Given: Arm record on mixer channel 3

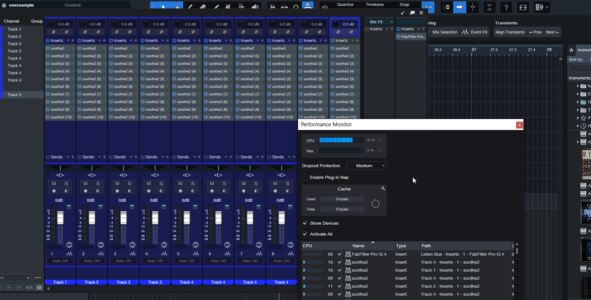Looking at the screenshot, I should pyautogui.click(x=117, y=191).
